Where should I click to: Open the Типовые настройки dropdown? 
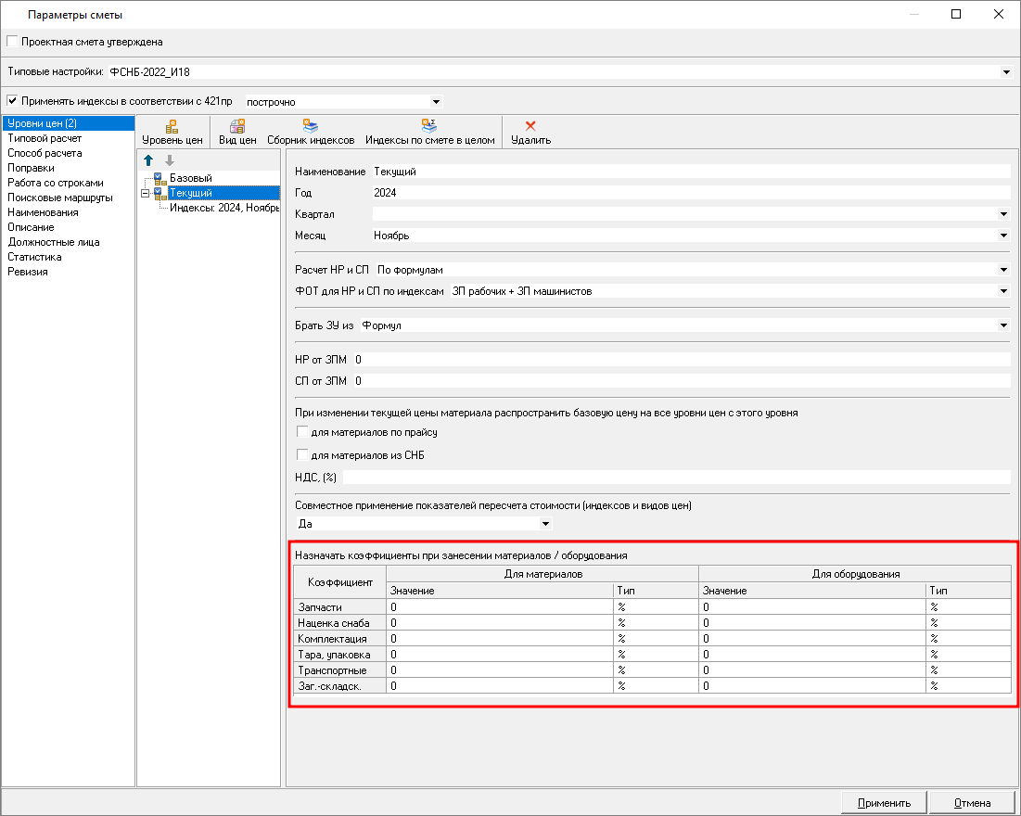point(1006,71)
